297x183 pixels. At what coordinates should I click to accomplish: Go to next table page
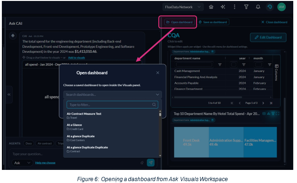(x=263, y=103)
